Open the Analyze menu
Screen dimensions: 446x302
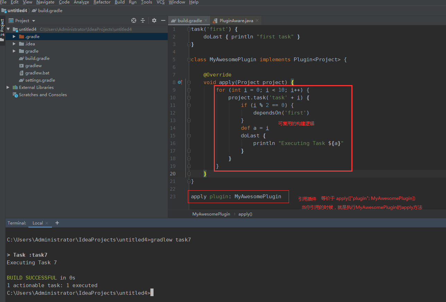coord(81,2)
